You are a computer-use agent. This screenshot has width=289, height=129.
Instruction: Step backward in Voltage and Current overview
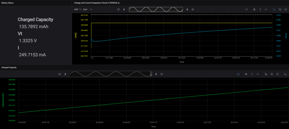pyautogui.click(x=124, y=10)
